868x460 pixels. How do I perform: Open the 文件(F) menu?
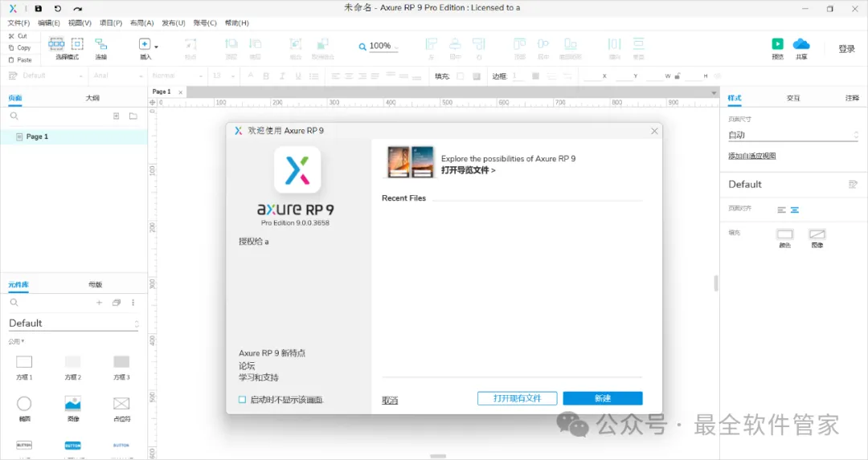pos(18,22)
